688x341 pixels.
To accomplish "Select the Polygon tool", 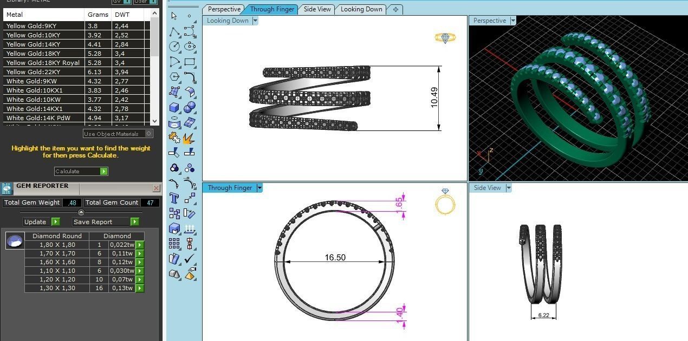I will point(174,77).
